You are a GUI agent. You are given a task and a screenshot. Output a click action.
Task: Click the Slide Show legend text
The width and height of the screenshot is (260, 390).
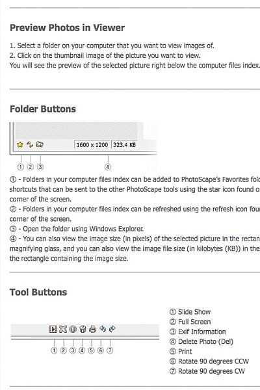coord(194,312)
